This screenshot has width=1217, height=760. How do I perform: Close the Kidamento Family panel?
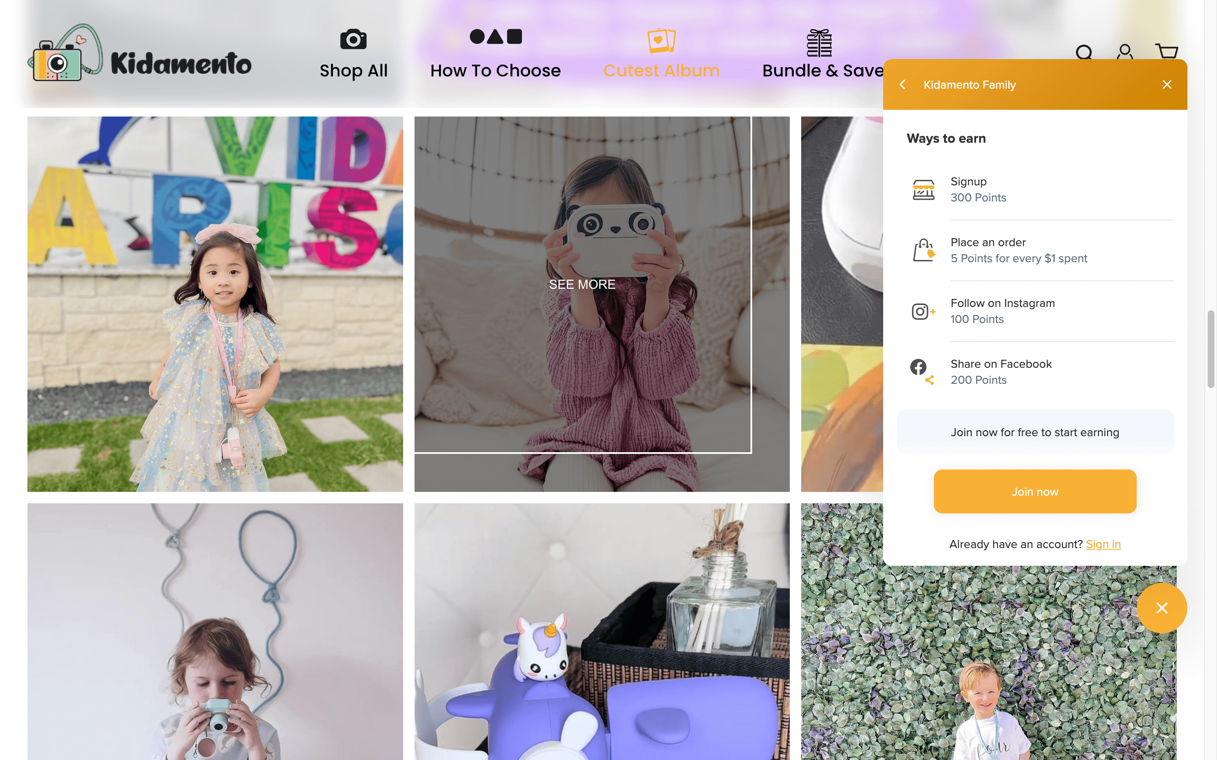click(x=1166, y=84)
